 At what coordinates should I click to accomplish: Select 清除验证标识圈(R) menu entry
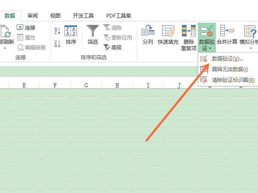point(228,80)
